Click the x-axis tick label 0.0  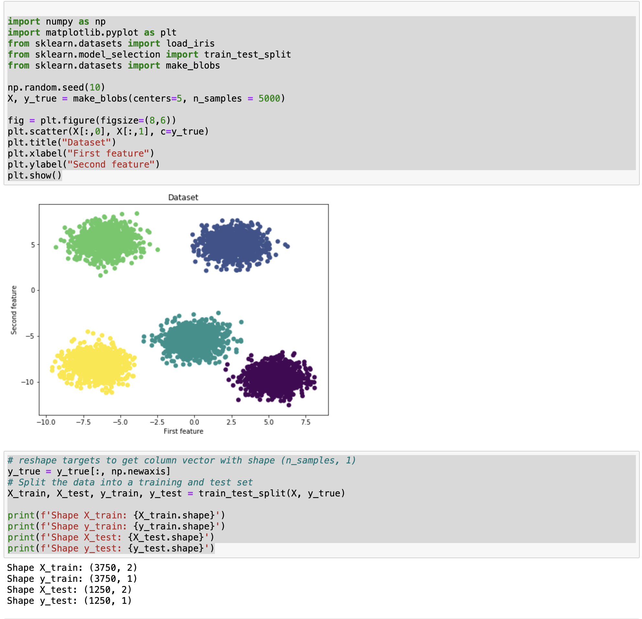[194, 422]
